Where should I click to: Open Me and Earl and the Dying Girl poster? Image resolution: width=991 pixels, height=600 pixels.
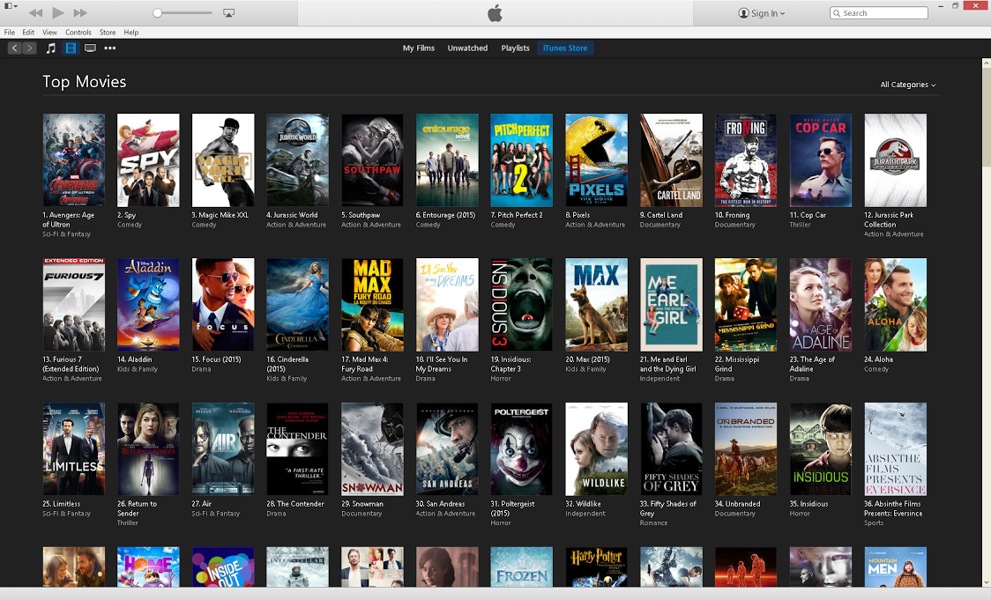[x=671, y=305]
